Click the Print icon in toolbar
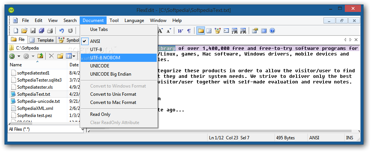The height and width of the screenshot is (152, 371). pyautogui.click(x=50, y=31)
